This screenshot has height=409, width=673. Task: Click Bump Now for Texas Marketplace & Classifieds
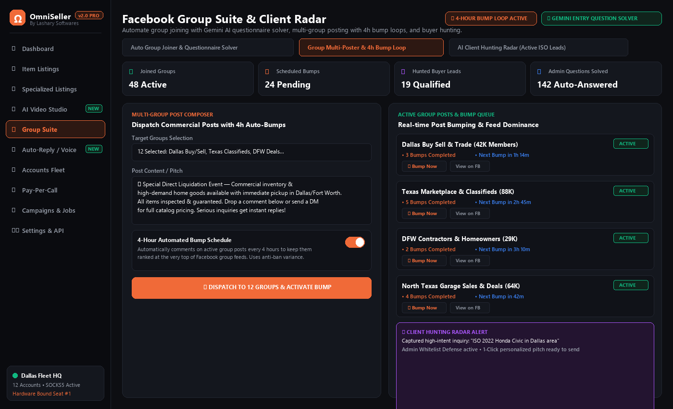click(424, 213)
